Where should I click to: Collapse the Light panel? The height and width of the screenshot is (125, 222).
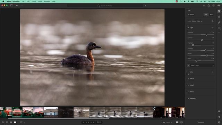tap(188, 28)
